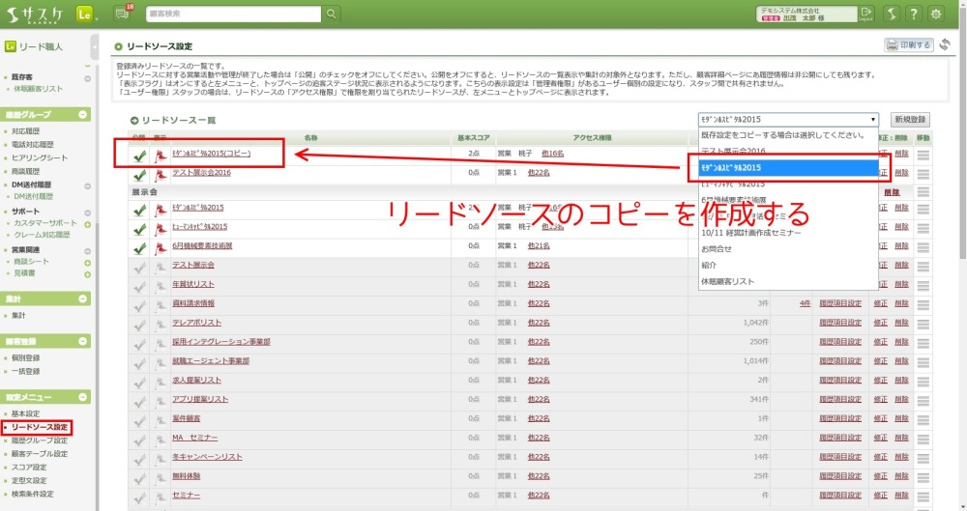Open the settings gear icon in header
The height and width of the screenshot is (511, 967).
click(x=935, y=14)
